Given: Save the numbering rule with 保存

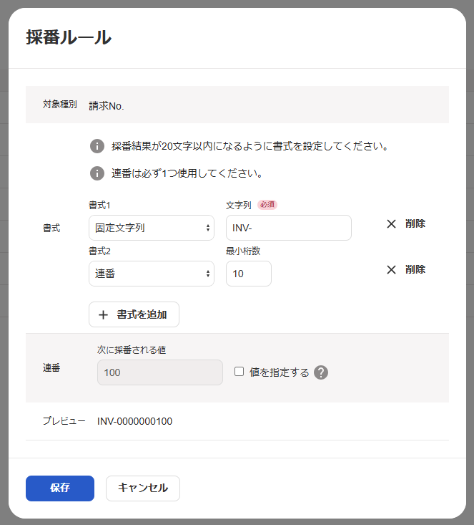Looking at the screenshot, I should click(x=60, y=488).
